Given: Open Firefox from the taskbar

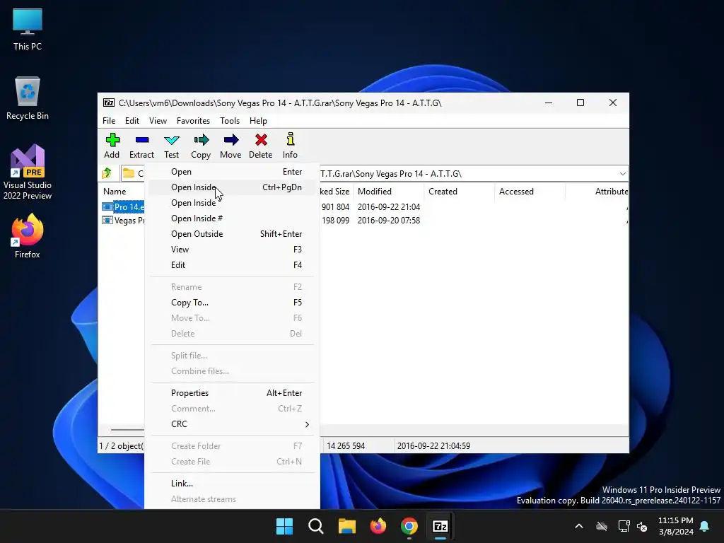Looking at the screenshot, I should coord(378,526).
